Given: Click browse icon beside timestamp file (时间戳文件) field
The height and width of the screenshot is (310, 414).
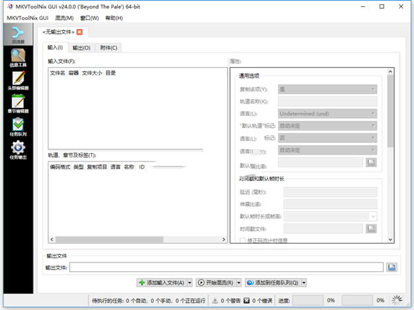Looking at the screenshot, I should tap(371, 228).
